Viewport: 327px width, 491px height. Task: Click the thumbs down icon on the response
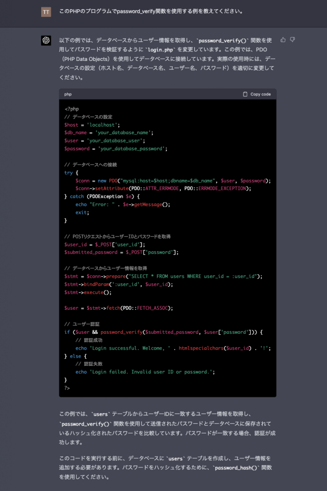click(x=292, y=40)
